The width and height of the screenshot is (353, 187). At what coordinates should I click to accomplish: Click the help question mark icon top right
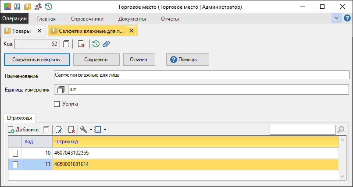tap(347, 18)
